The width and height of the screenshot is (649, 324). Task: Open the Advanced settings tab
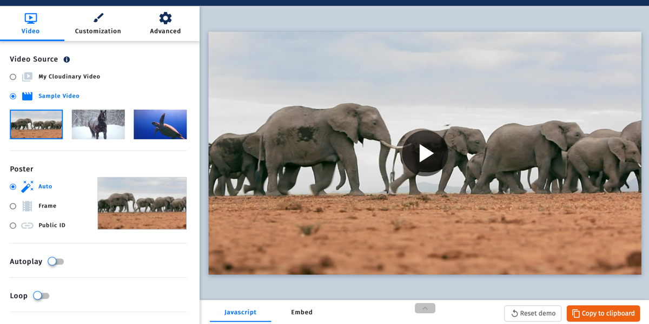pos(165,24)
